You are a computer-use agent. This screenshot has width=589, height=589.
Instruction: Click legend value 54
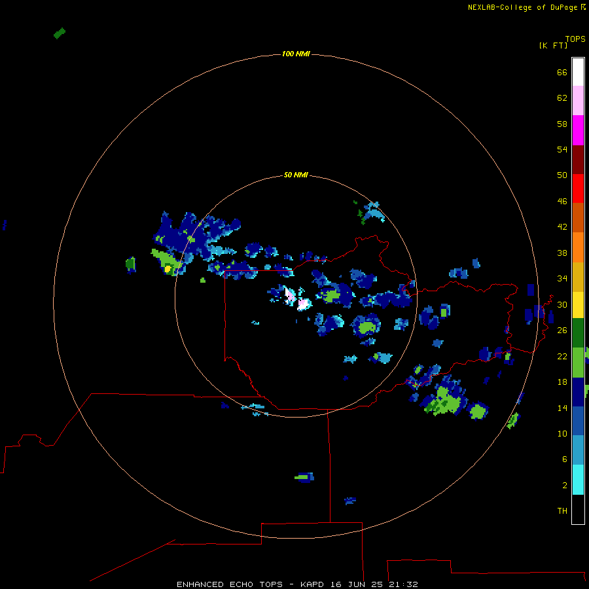coord(562,149)
